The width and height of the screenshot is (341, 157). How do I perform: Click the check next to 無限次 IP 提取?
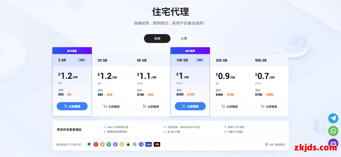coord(225,127)
